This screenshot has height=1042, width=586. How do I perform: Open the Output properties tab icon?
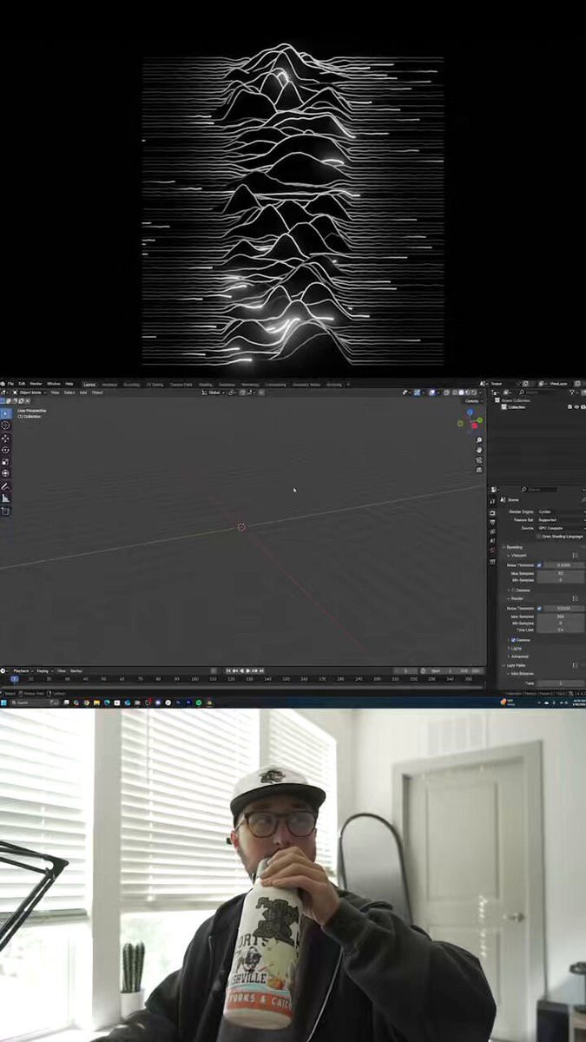(492, 522)
